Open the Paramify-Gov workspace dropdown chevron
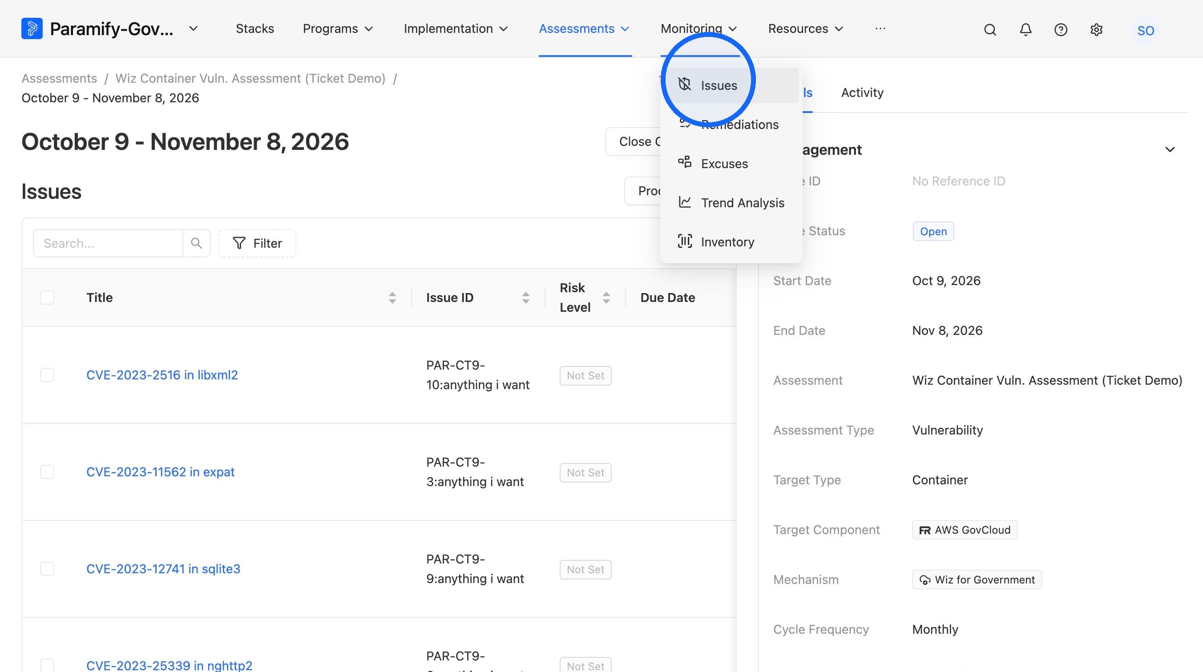The height and width of the screenshot is (672, 1203). [x=194, y=28]
